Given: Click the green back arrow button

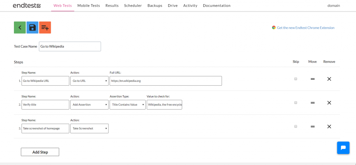Looking at the screenshot, I should (20, 28).
